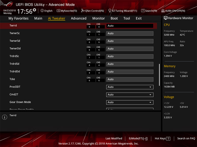Open the Boot tab
The image size is (197, 147).
pyautogui.click(x=114, y=19)
